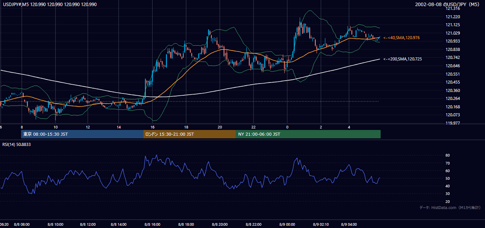Screen dimensions: 485x228
Task: Click the 8/9 02:10 date label
Action: pos(321,225)
